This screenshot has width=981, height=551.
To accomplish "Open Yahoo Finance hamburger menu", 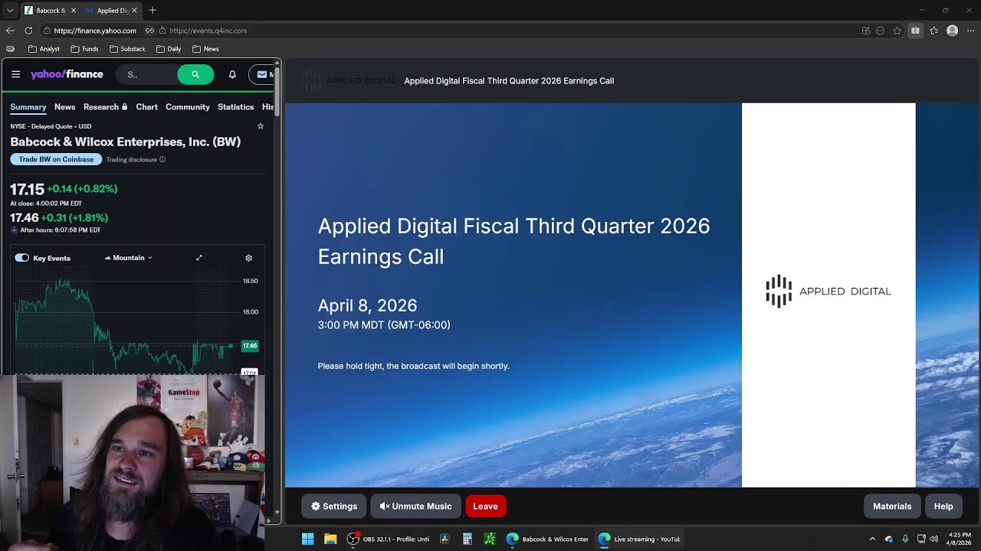I will coord(15,74).
